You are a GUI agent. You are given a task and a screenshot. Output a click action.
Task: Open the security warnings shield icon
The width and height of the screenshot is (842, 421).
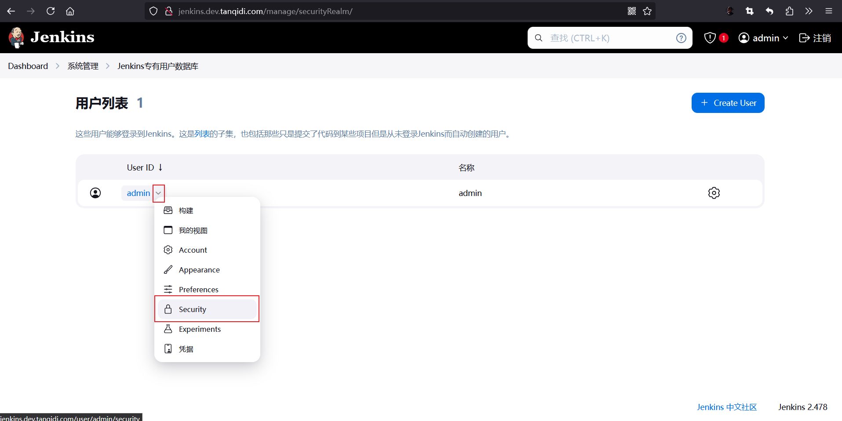pos(710,38)
